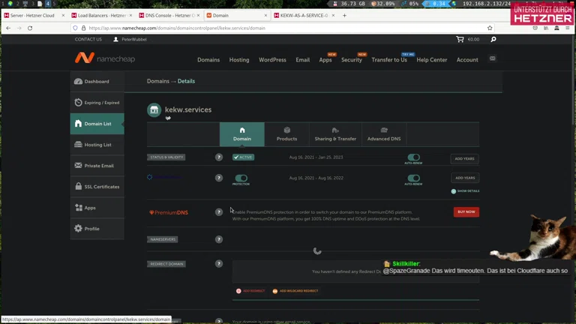Open the shopping cart icon
The width and height of the screenshot is (576, 324).
pyautogui.click(x=460, y=39)
